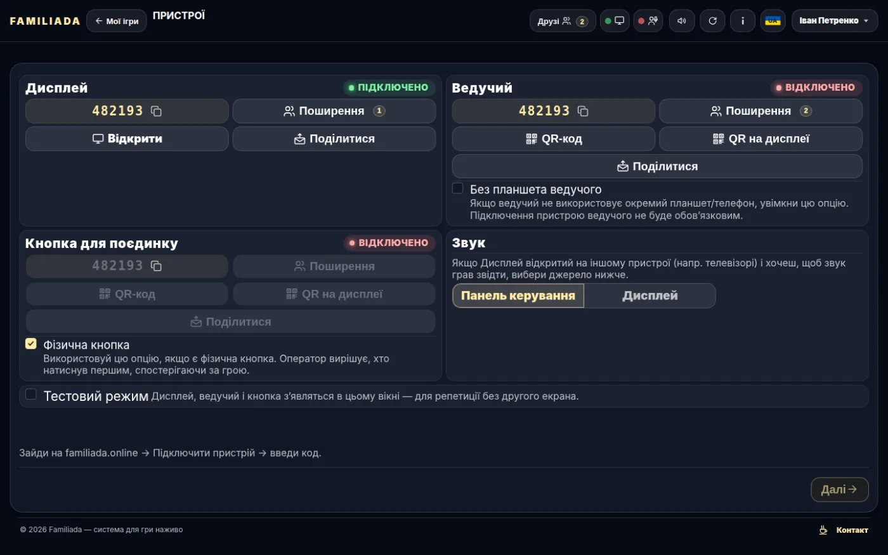This screenshot has width=888, height=555.
Task: Open Поширення sharing in Дисплей panel
Action: pos(334,111)
